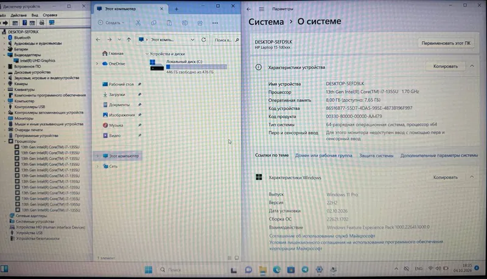487x279 pixels.
Task: Open Домен или рабочая группа link
Action: [x=324, y=156]
